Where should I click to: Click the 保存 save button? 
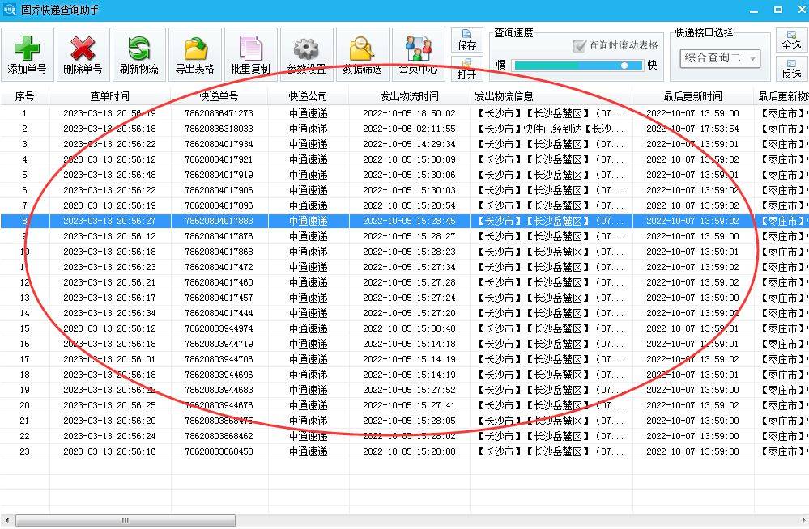tap(467, 40)
